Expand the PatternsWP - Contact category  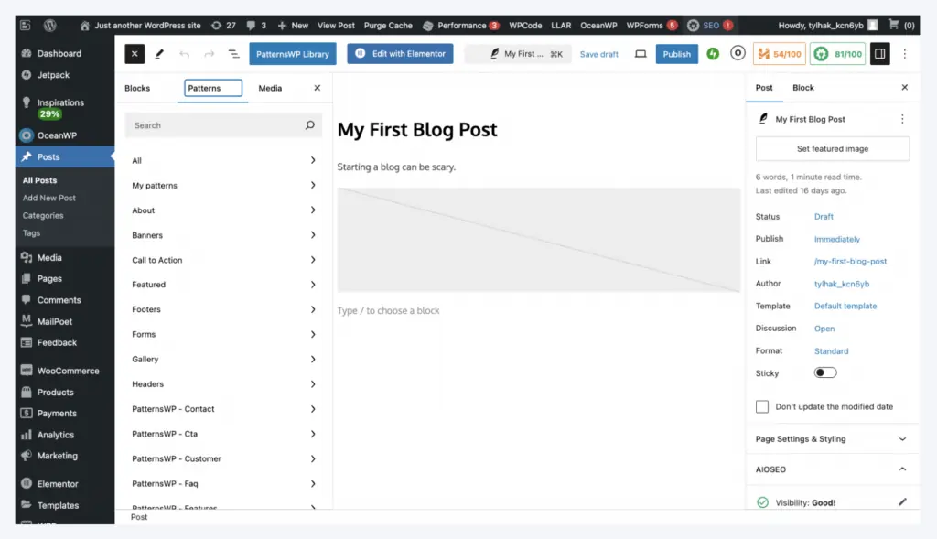tap(223, 409)
